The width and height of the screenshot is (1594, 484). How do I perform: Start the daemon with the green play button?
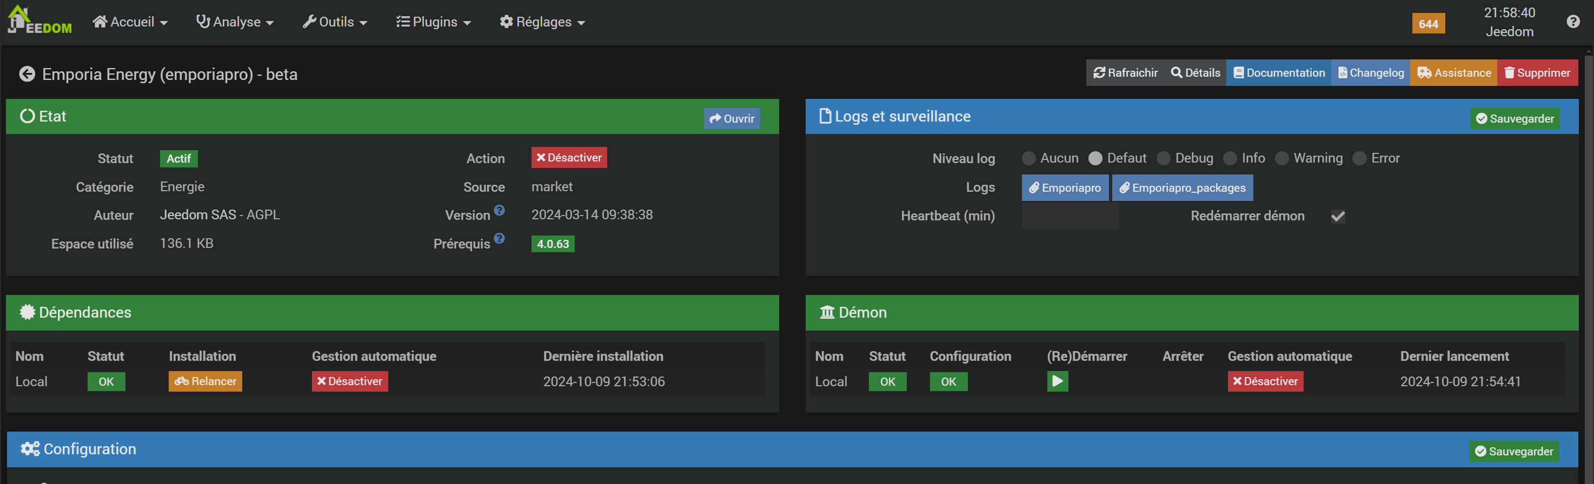pos(1058,381)
